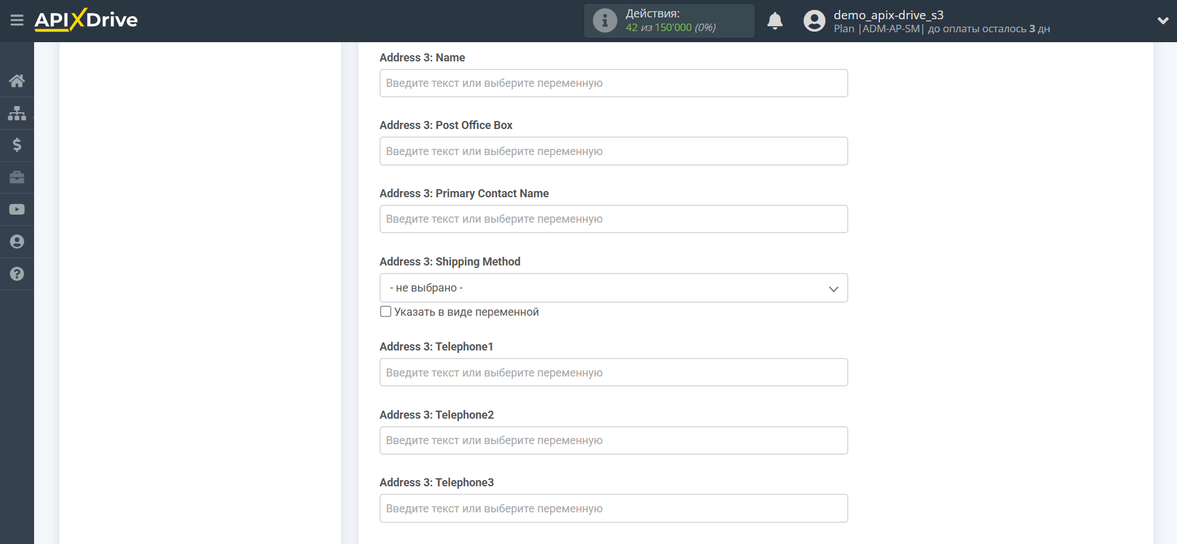Open the connections sitemap icon
Screen dimensions: 1177x544
pos(17,113)
